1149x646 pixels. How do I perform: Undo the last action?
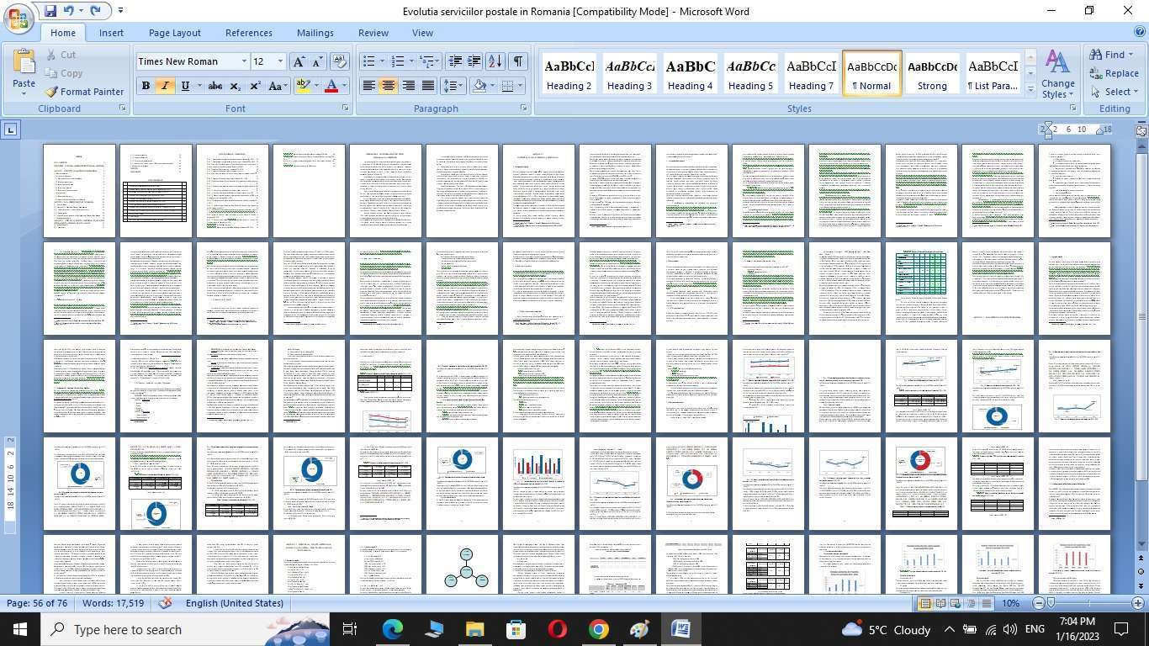point(68,11)
